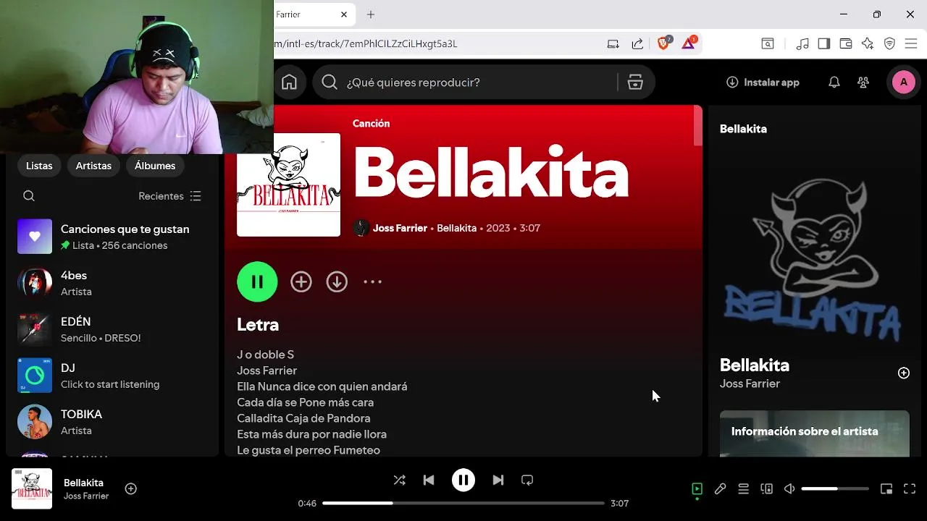Open EDÉN single in library
This screenshot has height=521, width=927.
pyautogui.click(x=112, y=329)
